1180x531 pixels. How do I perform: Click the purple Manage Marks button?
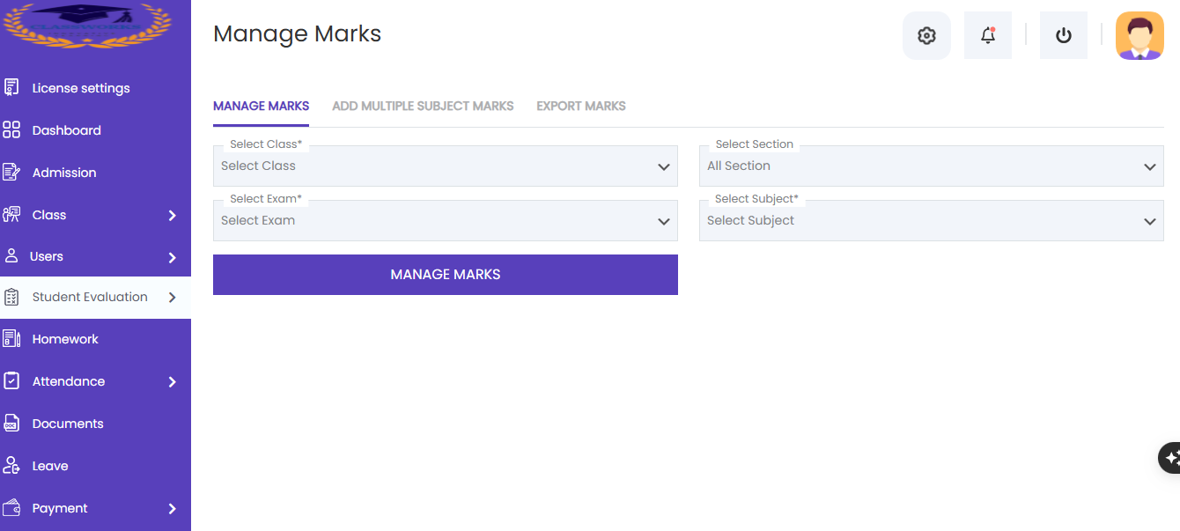coord(446,275)
